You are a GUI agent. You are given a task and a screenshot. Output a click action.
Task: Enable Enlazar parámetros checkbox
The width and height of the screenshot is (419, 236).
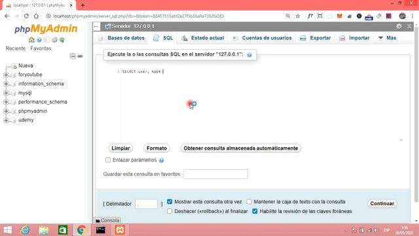click(x=107, y=160)
